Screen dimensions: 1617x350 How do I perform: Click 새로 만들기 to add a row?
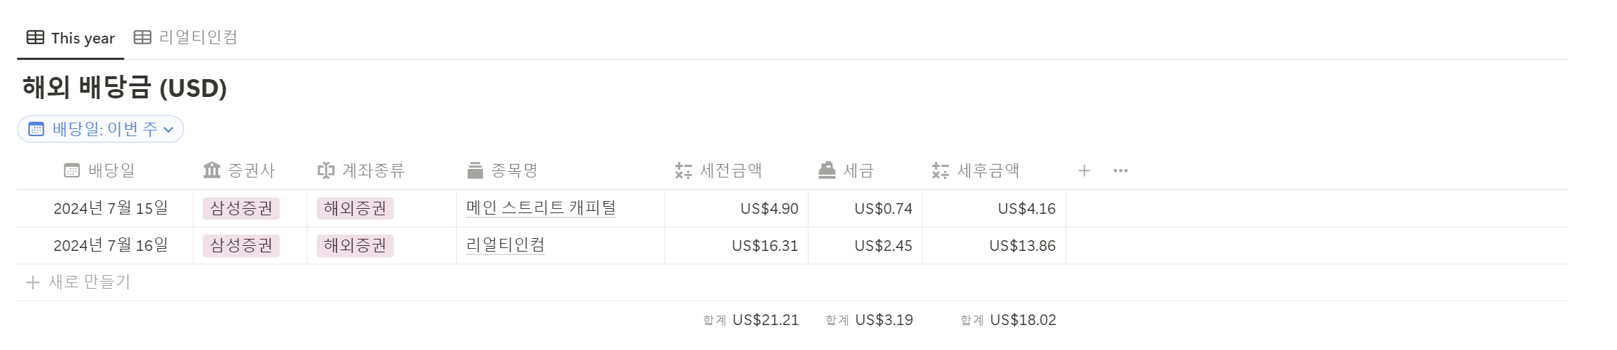pyautogui.click(x=78, y=282)
